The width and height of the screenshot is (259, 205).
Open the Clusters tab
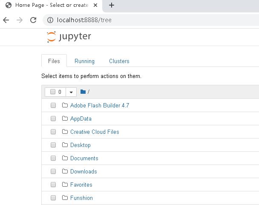point(119,61)
